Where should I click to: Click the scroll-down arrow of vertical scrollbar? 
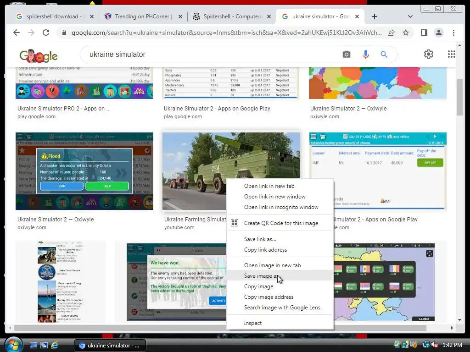(x=459, y=319)
